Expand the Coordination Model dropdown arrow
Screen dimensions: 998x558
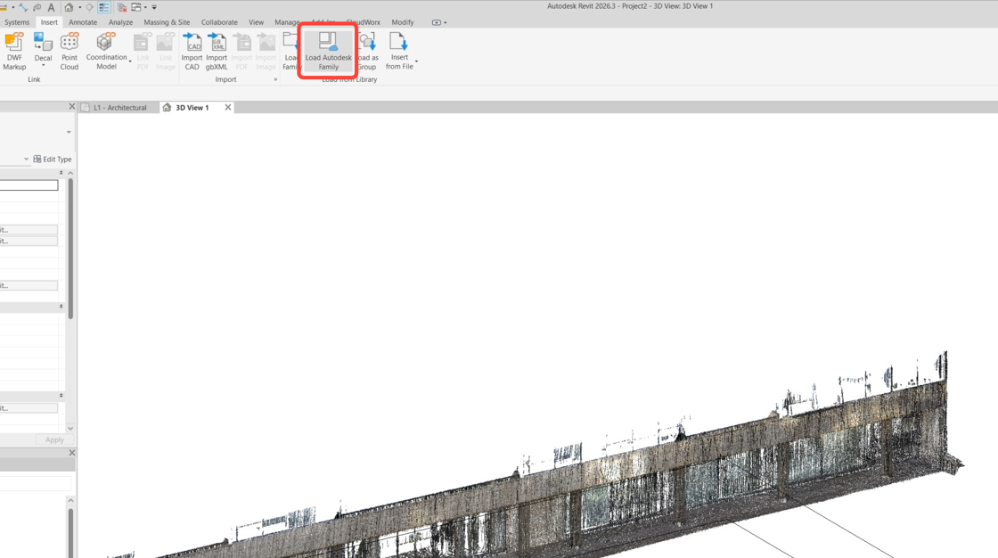pos(130,62)
